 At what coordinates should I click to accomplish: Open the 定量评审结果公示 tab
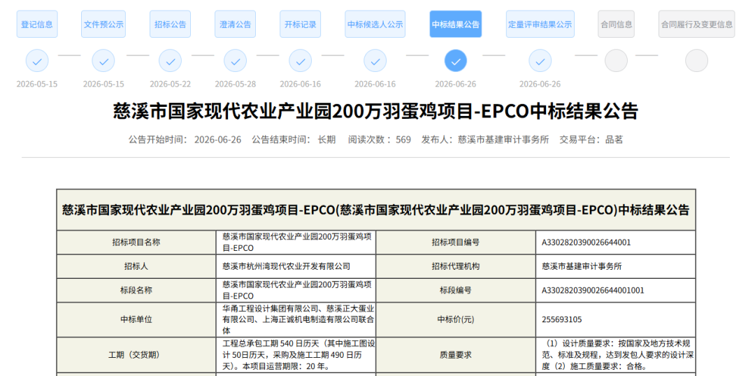tap(540, 24)
